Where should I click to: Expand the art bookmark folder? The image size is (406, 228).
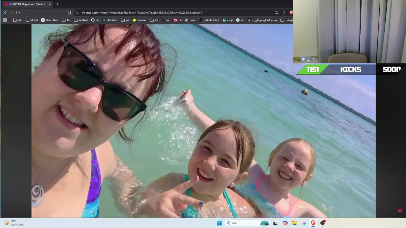[x=154, y=20]
